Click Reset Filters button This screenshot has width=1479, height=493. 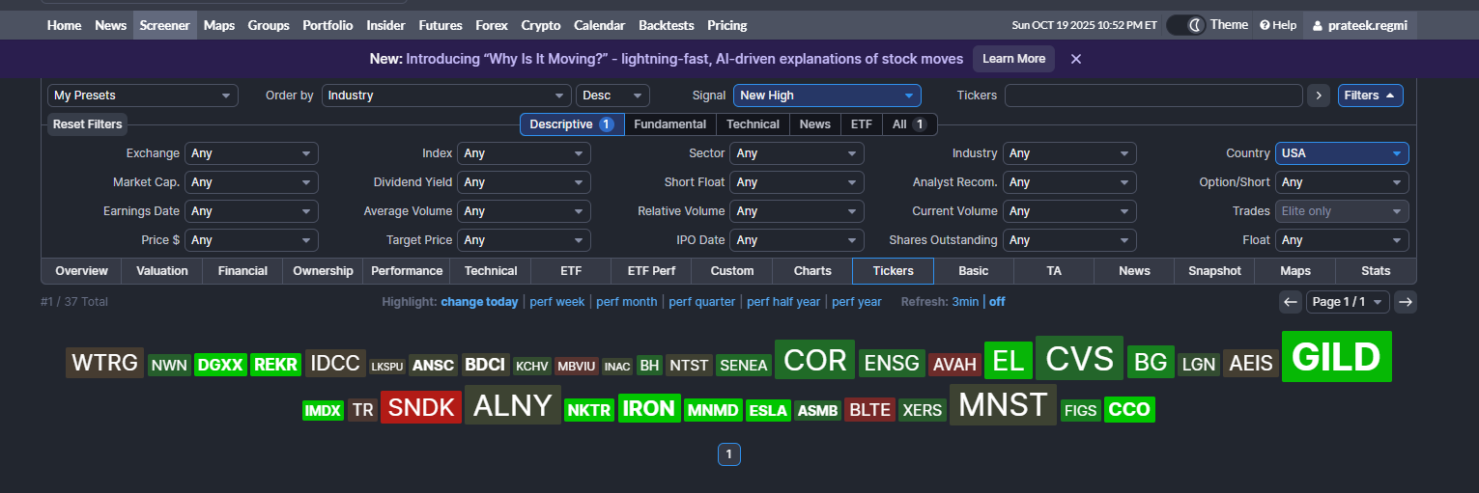pyautogui.click(x=87, y=124)
